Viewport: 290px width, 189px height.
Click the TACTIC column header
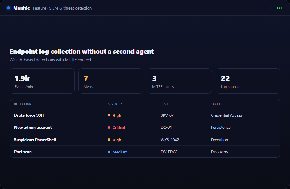[217, 104]
